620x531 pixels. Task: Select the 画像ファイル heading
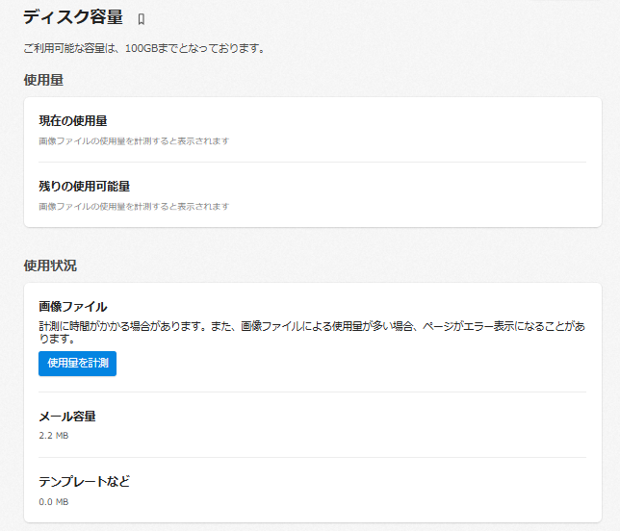coord(73,307)
